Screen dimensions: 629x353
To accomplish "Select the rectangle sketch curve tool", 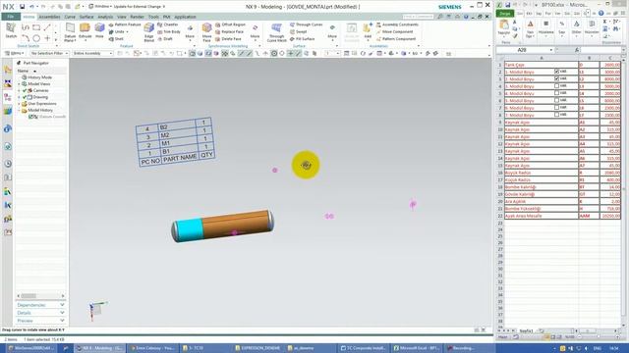I will [36, 27].
